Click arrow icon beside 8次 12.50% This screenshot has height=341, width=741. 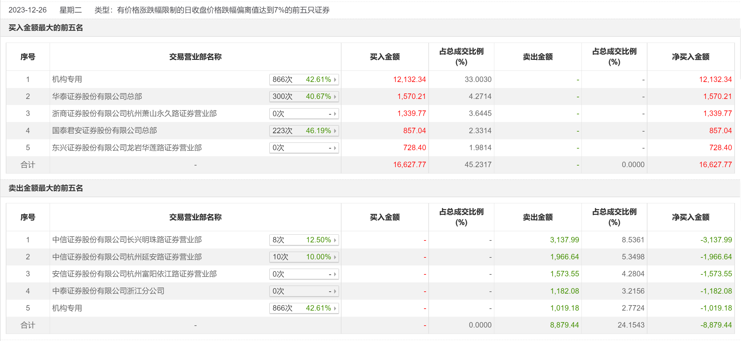point(335,240)
